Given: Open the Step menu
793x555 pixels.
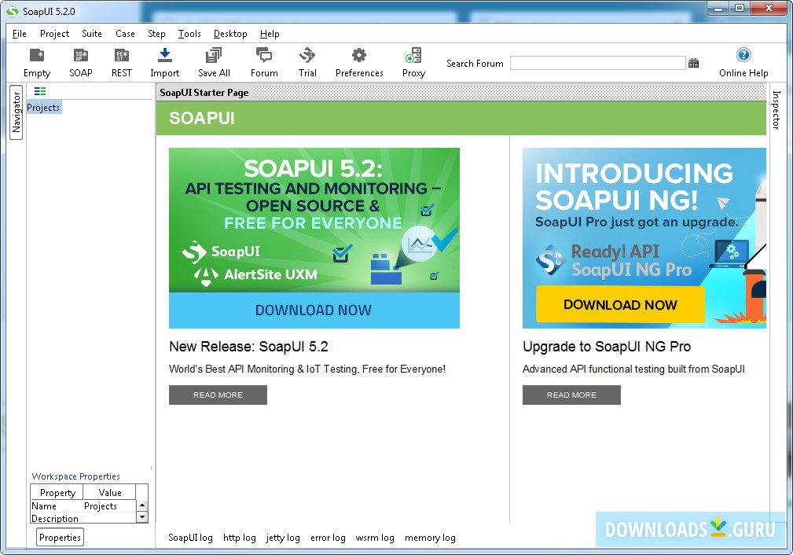Looking at the screenshot, I should coord(156,34).
